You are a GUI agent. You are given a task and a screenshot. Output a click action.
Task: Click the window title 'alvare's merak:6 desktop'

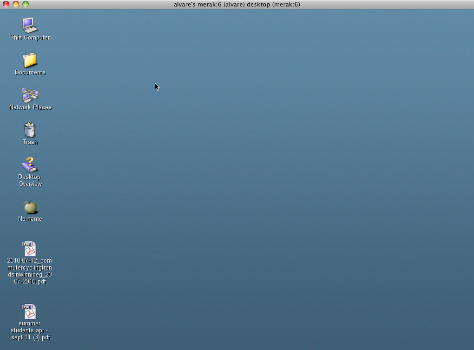click(x=237, y=4)
